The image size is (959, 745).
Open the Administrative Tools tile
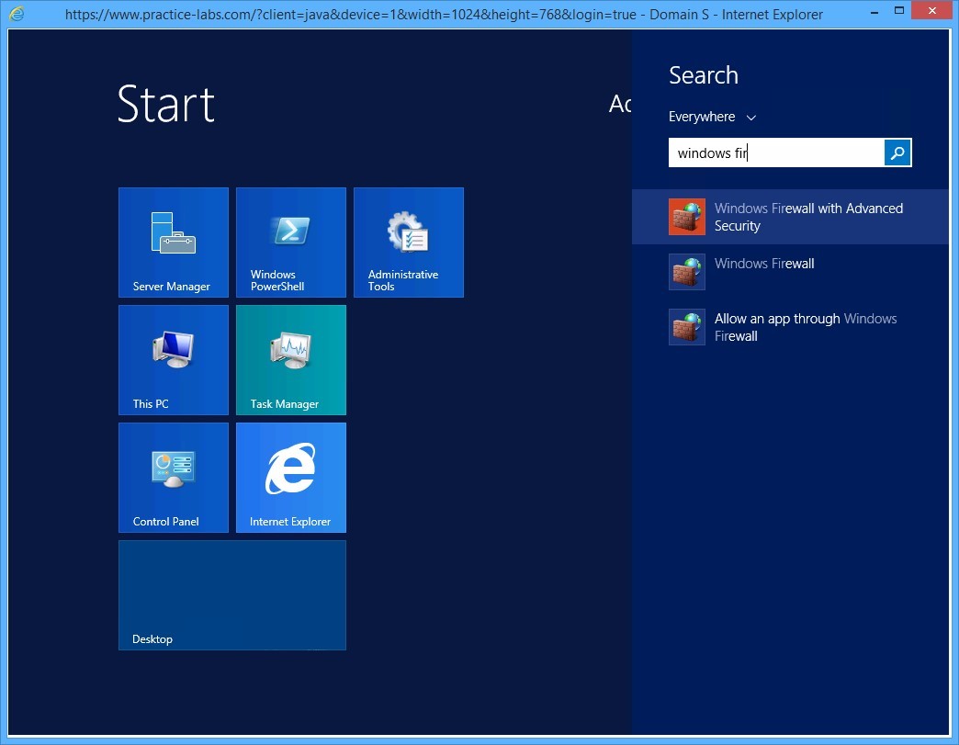click(409, 243)
